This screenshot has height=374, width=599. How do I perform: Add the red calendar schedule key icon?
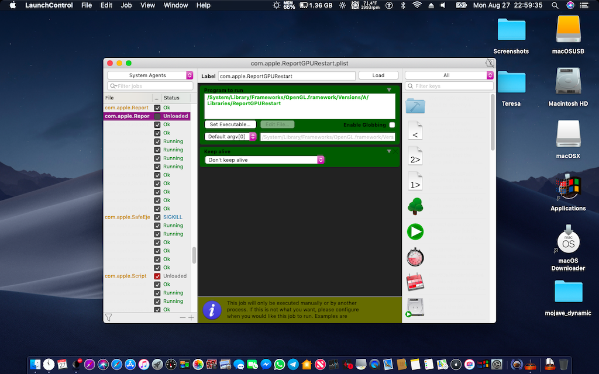(x=415, y=282)
